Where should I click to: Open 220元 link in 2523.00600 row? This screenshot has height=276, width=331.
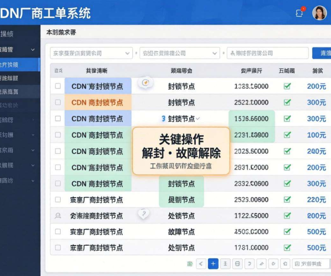[x=316, y=200]
